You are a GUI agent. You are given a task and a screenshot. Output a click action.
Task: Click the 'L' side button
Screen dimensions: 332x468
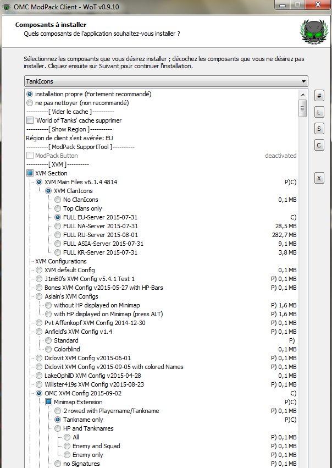pyautogui.click(x=319, y=113)
